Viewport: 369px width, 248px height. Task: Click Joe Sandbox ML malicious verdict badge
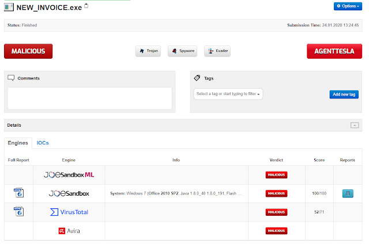click(x=276, y=175)
